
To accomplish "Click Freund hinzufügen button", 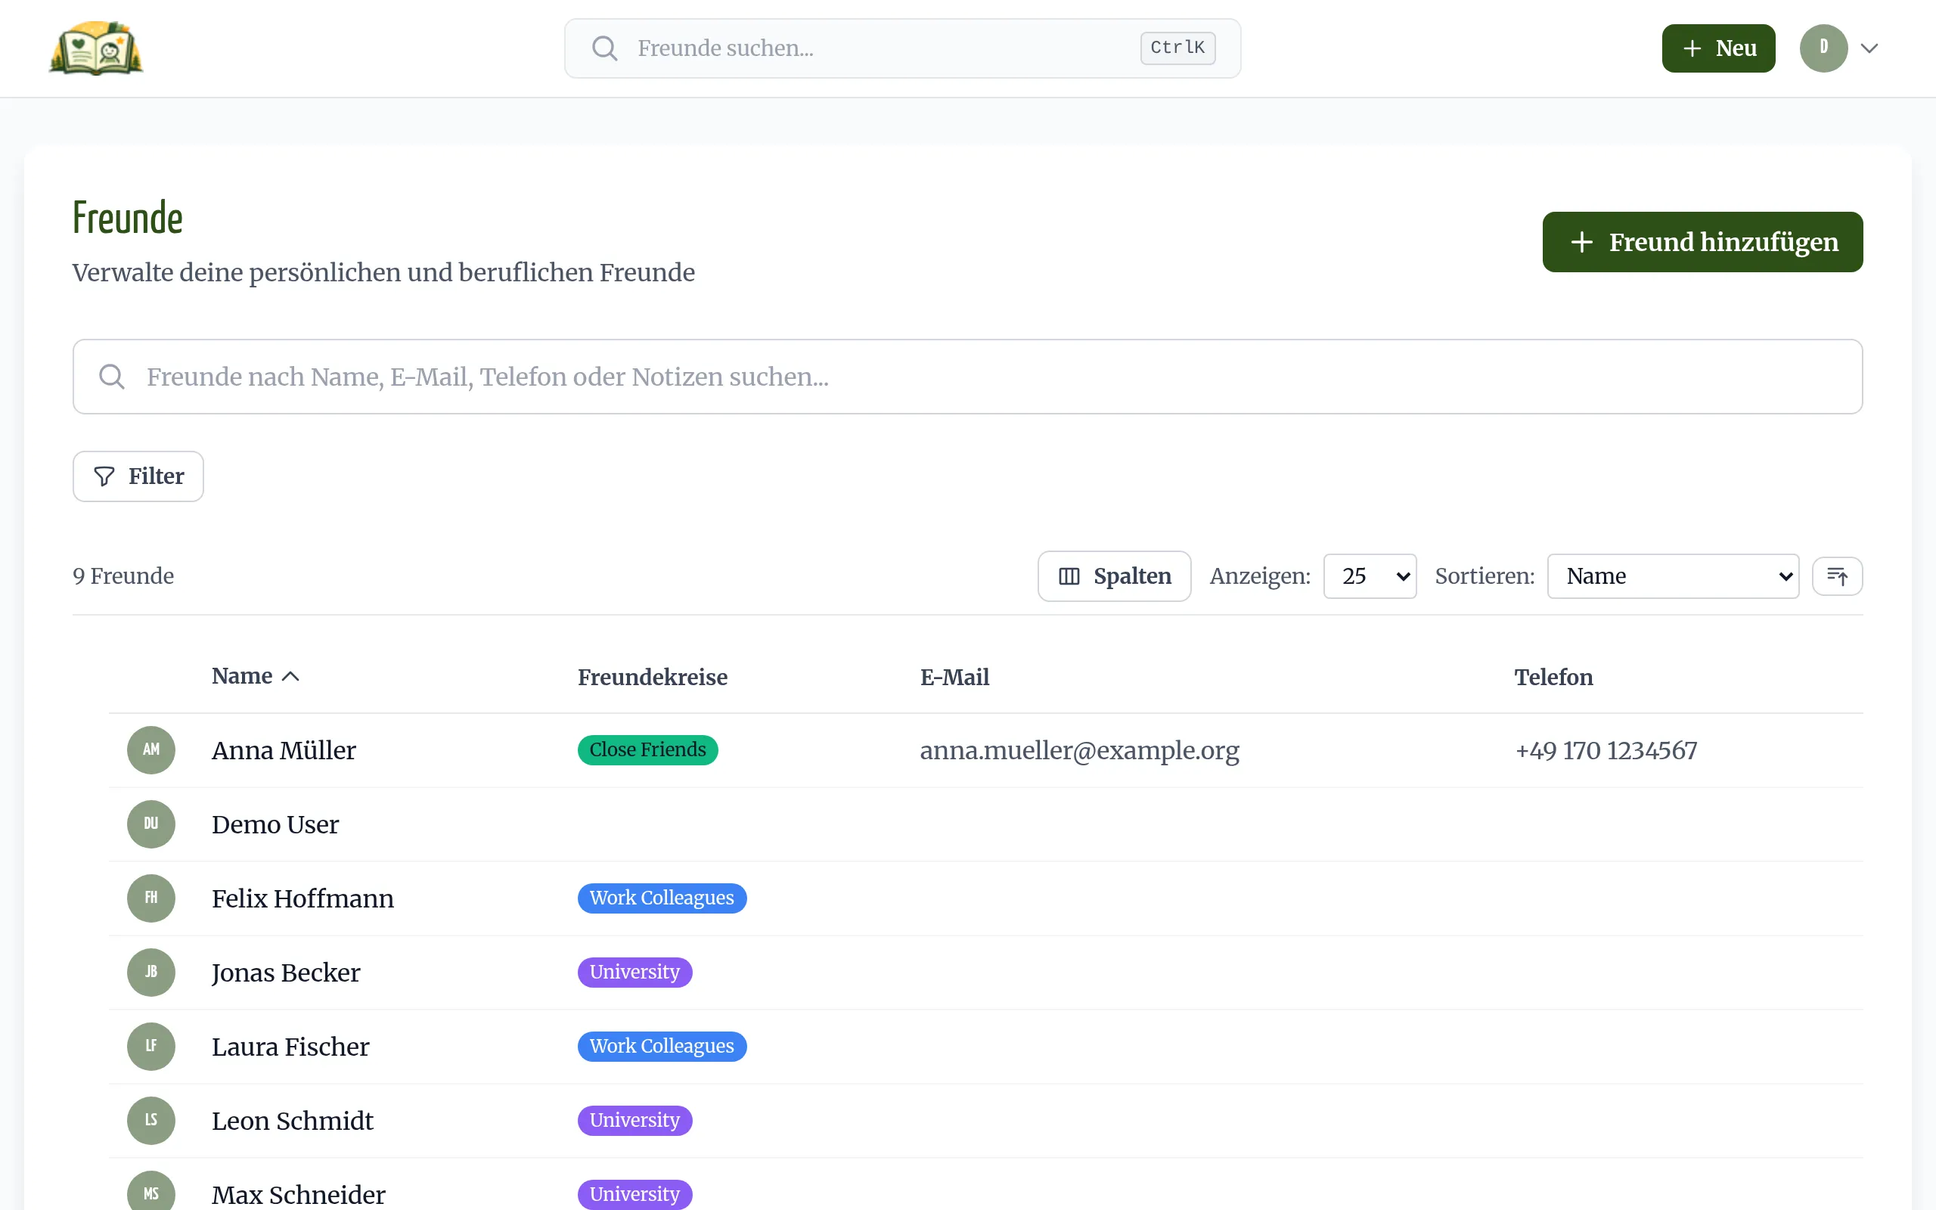I will coord(1702,242).
